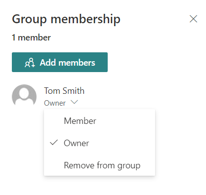Toggle the role menu using the down chevron
Viewport: 206px width, 195px height.
tap(74, 102)
